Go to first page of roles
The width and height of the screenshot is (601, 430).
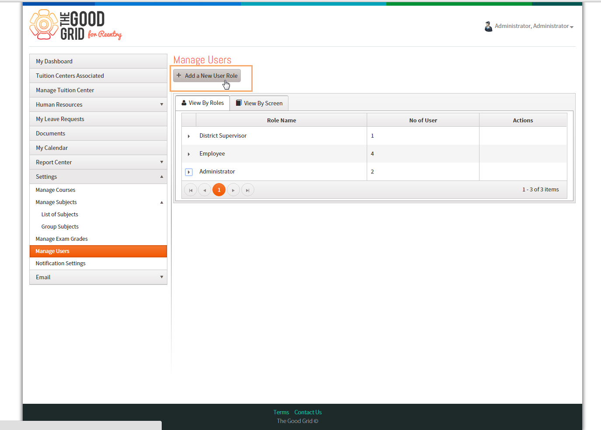pyautogui.click(x=191, y=190)
